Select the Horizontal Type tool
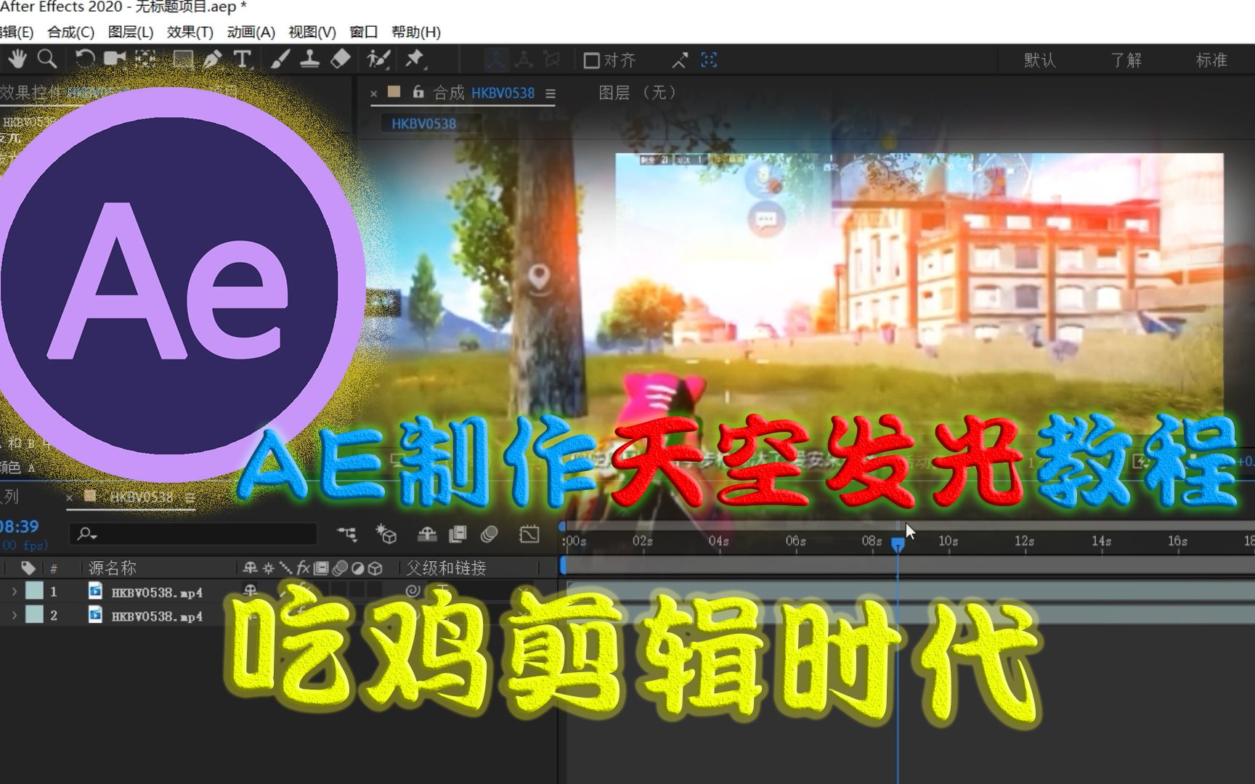1255x784 pixels. pos(242,59)
